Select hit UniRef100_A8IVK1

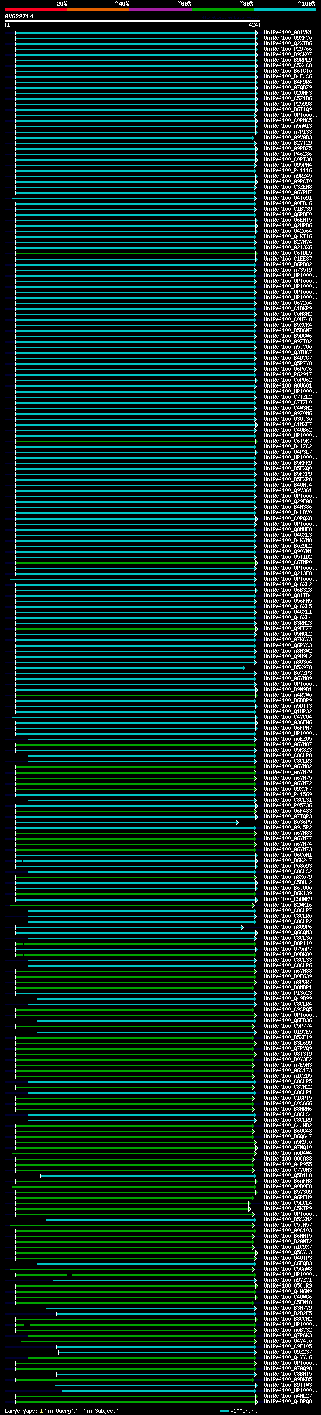click(x=288, y=33)
